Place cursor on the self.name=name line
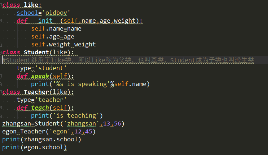 [x=56, y=29]
